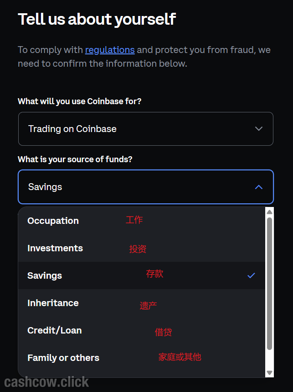Click the "What will you use Coinbase for?" label

click(x=79, y=101)
